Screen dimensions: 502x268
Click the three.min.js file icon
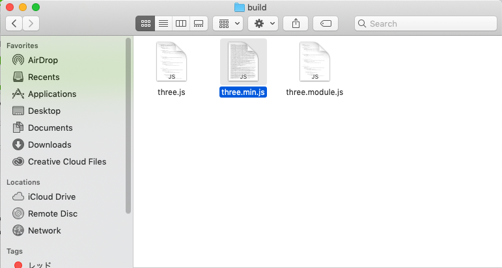click(x=244, y=61)
